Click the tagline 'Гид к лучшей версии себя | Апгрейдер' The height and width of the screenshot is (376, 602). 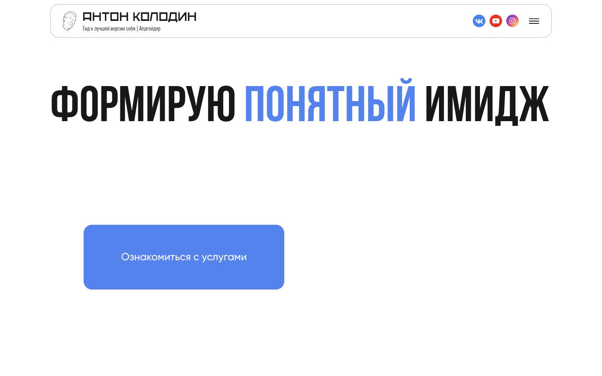coord(122,28)
